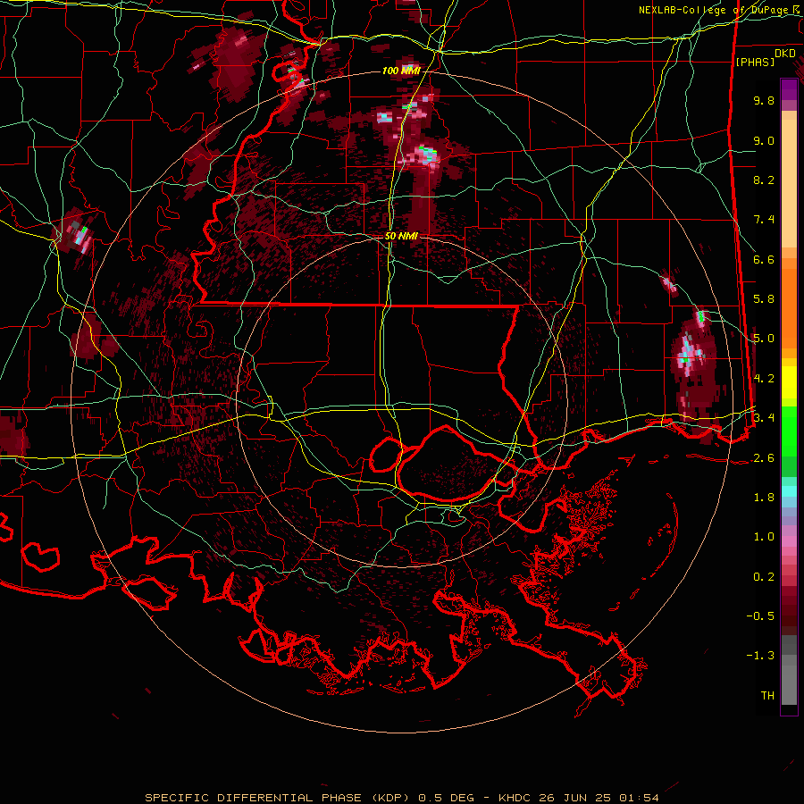The width and height of the screenshot is (804, 804).
Task: Click the DKD legend unit label
Action: pos(785,54)
